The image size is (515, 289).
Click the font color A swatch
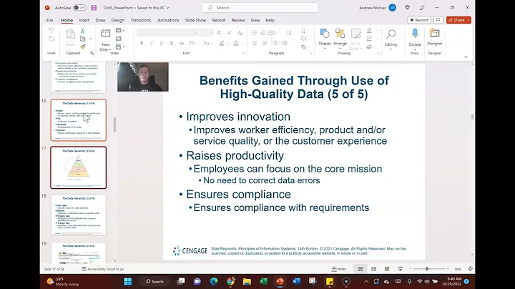236,43
